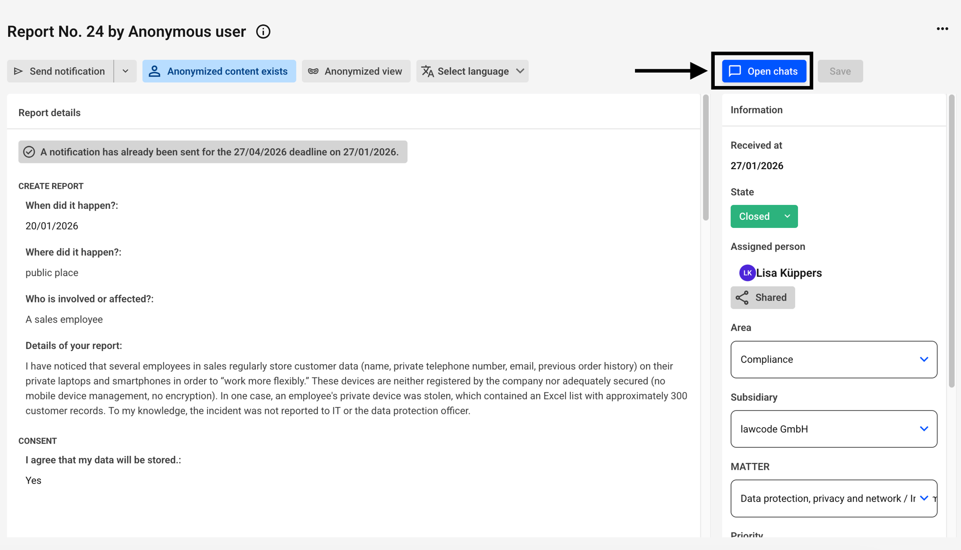
Task: Toggle the Anonymized view button
Action: click(x=356, y=71)
